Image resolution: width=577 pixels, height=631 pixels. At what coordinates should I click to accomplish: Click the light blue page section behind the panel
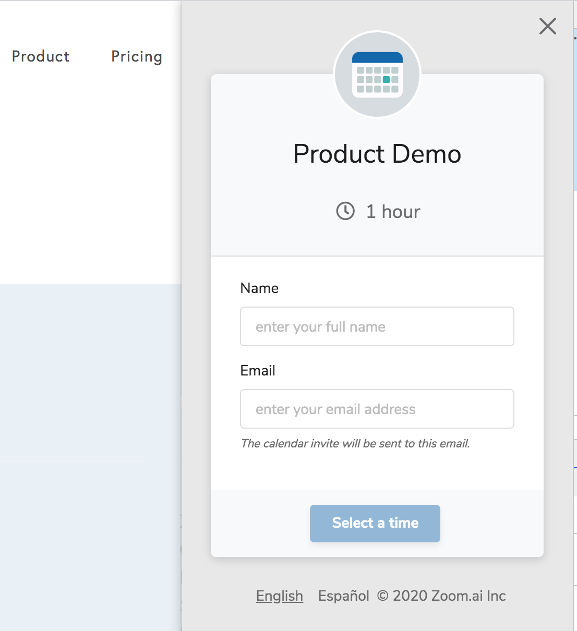click(90, 457)
